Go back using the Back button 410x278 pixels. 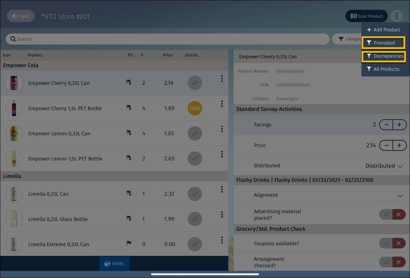coord(21,16)
